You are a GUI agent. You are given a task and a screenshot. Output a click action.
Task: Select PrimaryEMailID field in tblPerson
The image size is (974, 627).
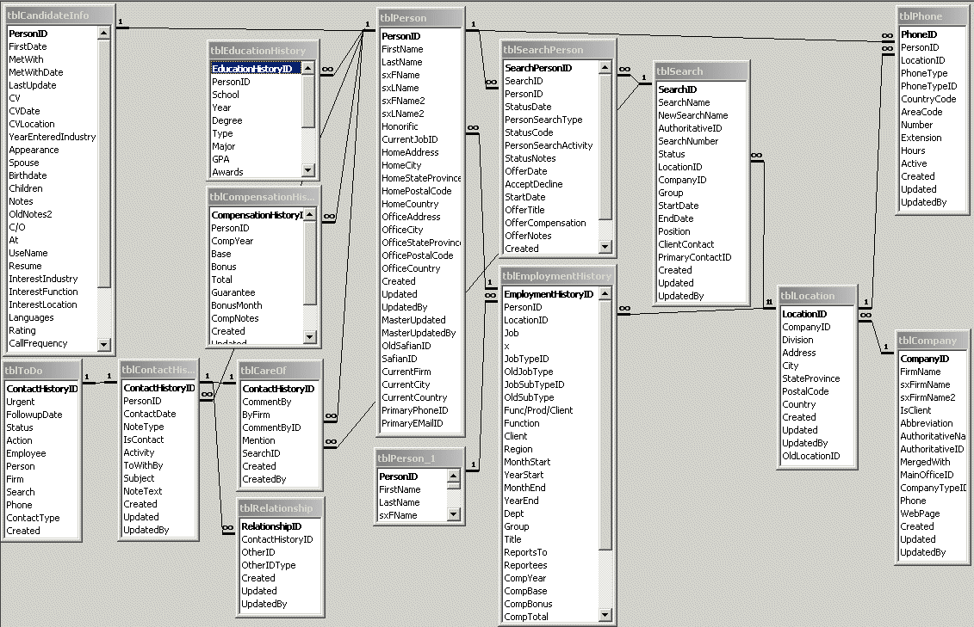point(412,423)
